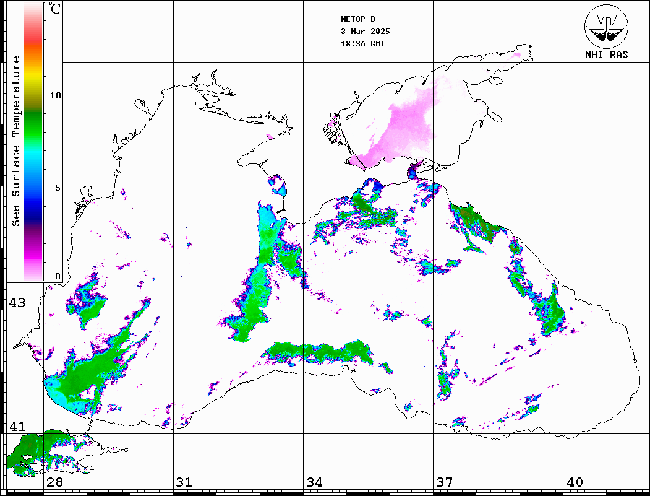The height and width of the screenshot is (496, 650).
Task: Click the '0' tick on color scale
Action: 58,276
